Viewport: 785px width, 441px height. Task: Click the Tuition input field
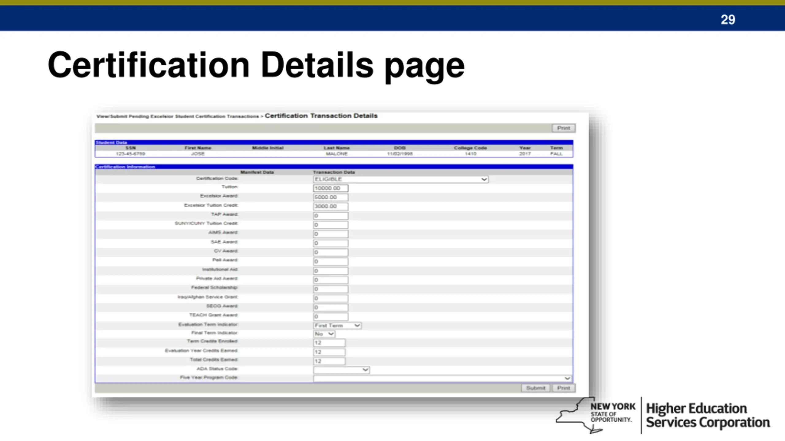coord(331,188)
